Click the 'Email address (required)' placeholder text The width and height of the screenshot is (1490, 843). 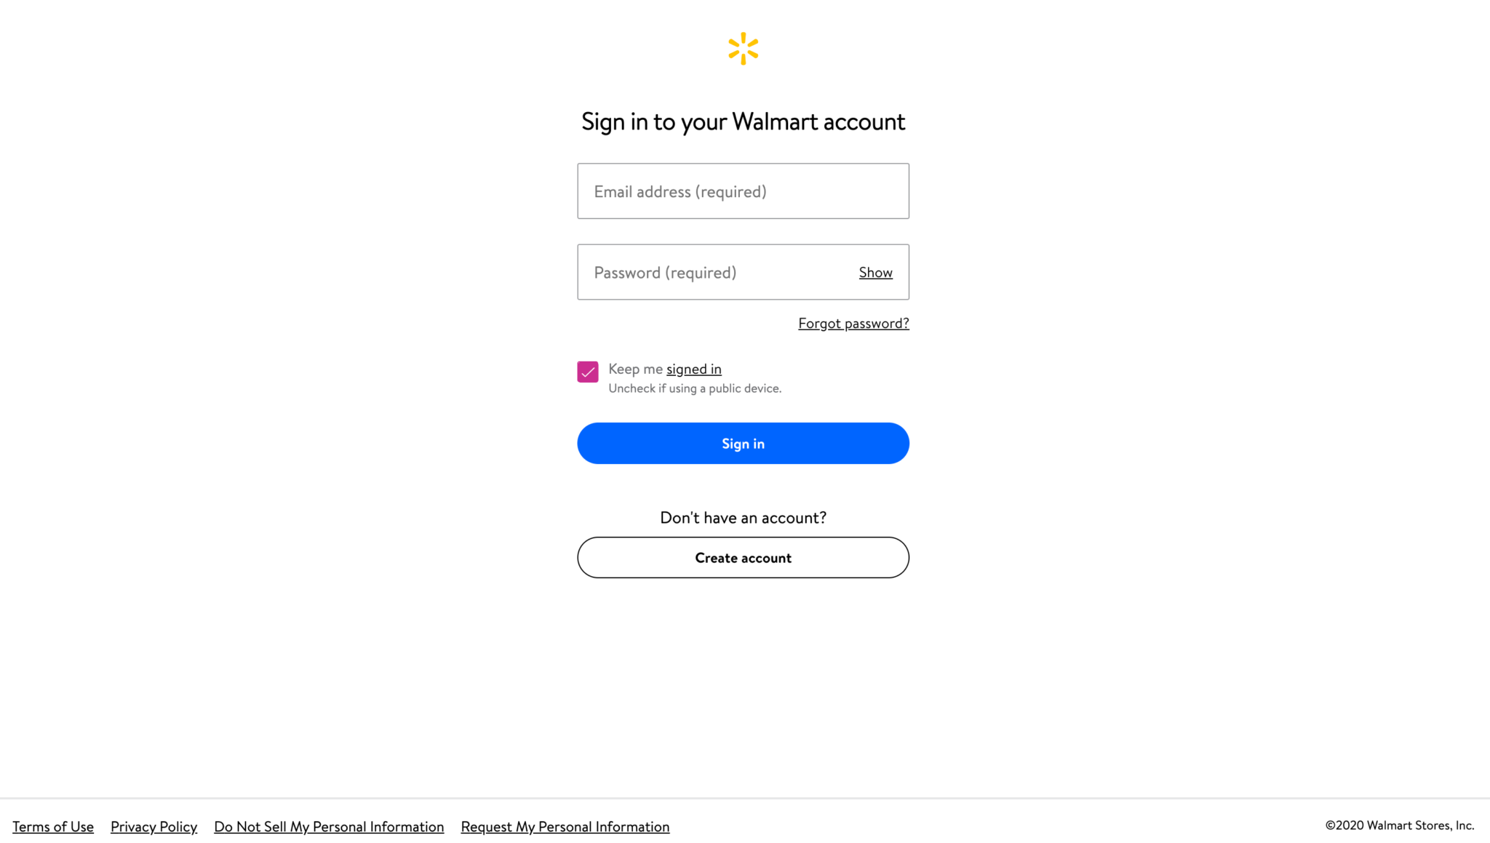tap(680, 192)
